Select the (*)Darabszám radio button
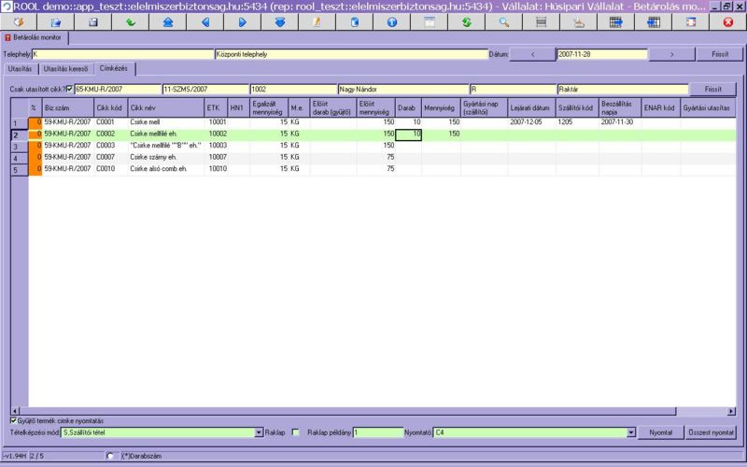 click(112, 456)
